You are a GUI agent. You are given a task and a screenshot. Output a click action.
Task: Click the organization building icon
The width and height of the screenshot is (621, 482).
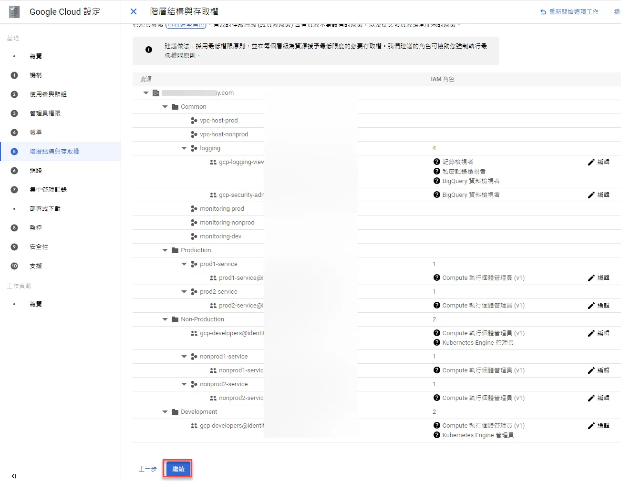click(156, 93)
